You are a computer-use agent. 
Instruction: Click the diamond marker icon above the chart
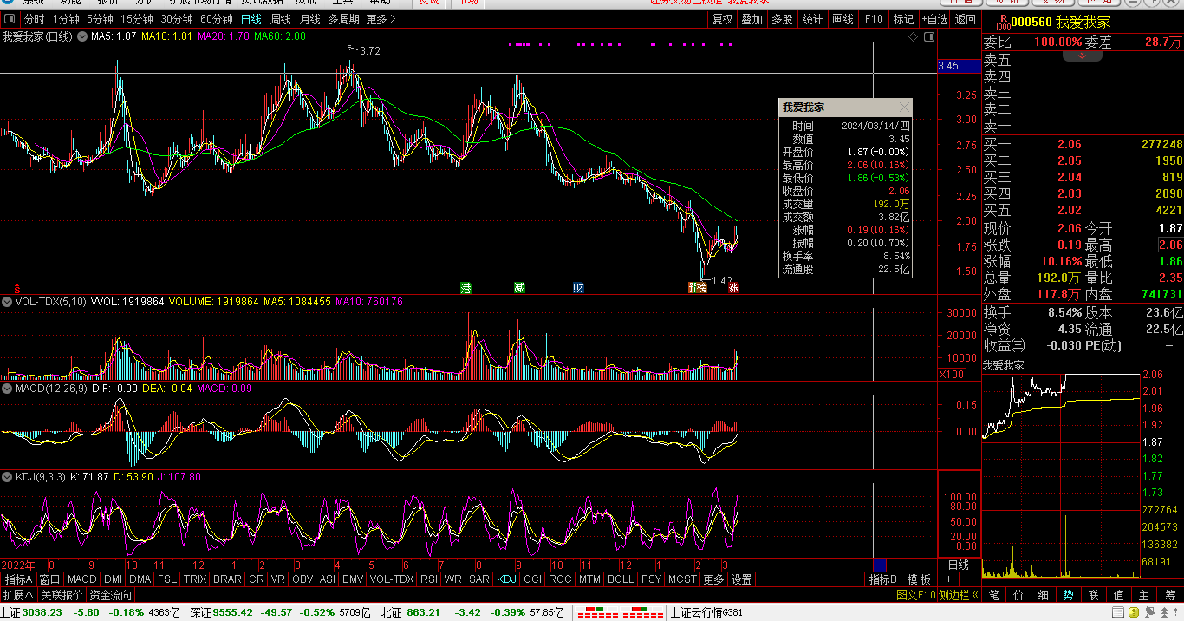(x=913, y=37)
